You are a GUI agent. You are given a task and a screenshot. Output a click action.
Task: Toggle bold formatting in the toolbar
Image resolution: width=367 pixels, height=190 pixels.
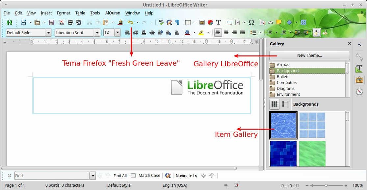tap(127, 33)
